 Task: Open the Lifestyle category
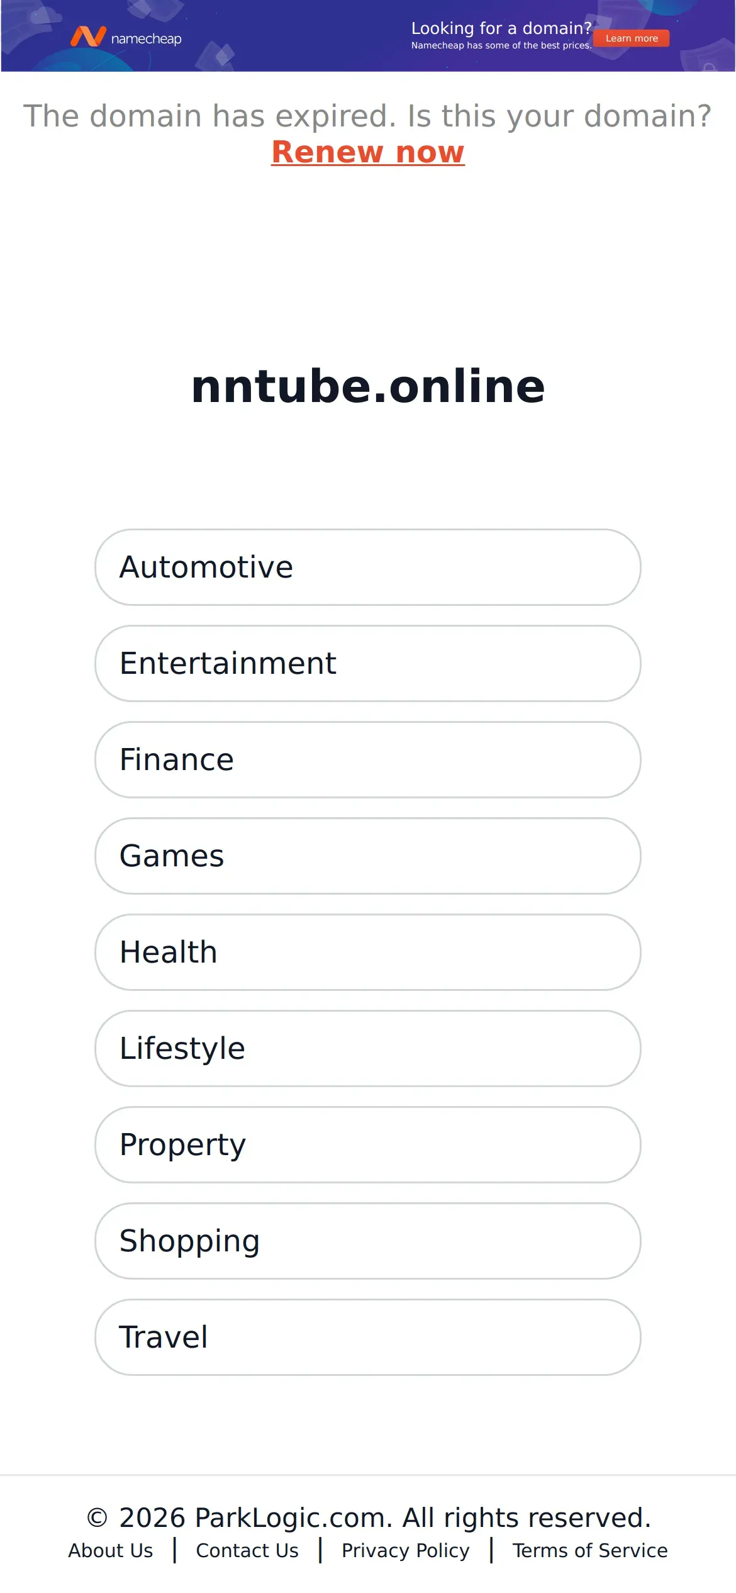[x=367, y=1048]
